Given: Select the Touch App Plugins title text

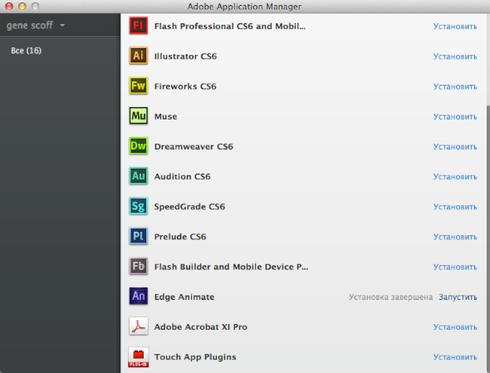Looking at the screenshot, I should click(195, 357).
